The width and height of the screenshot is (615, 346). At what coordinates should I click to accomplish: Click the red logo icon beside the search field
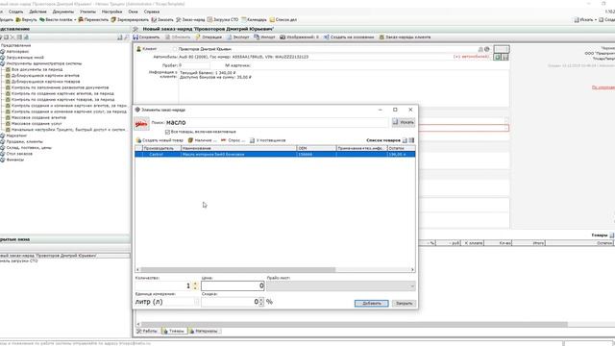(141, 124)
